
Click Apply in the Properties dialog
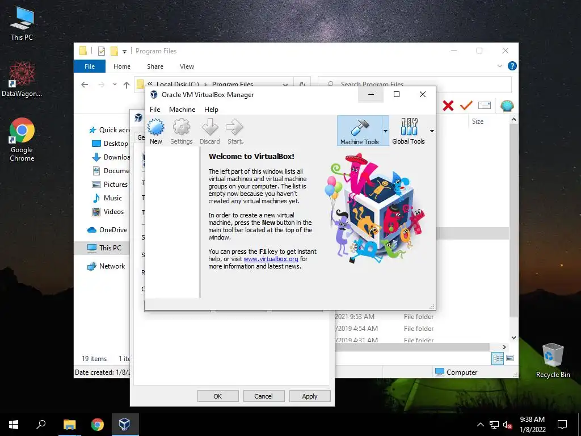coord(310,396)
